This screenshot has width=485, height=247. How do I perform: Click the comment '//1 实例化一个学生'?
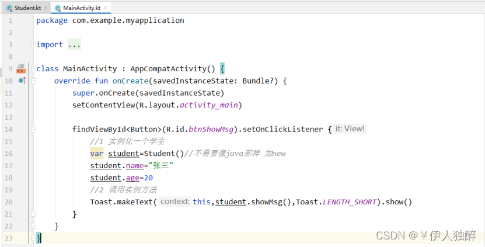(127, 141)
